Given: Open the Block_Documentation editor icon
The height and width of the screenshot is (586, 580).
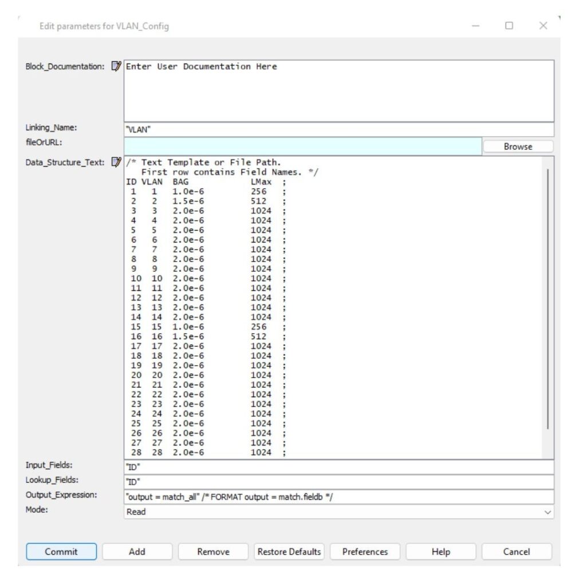Looking at the screenshot, I should click(x=117, y=66).
